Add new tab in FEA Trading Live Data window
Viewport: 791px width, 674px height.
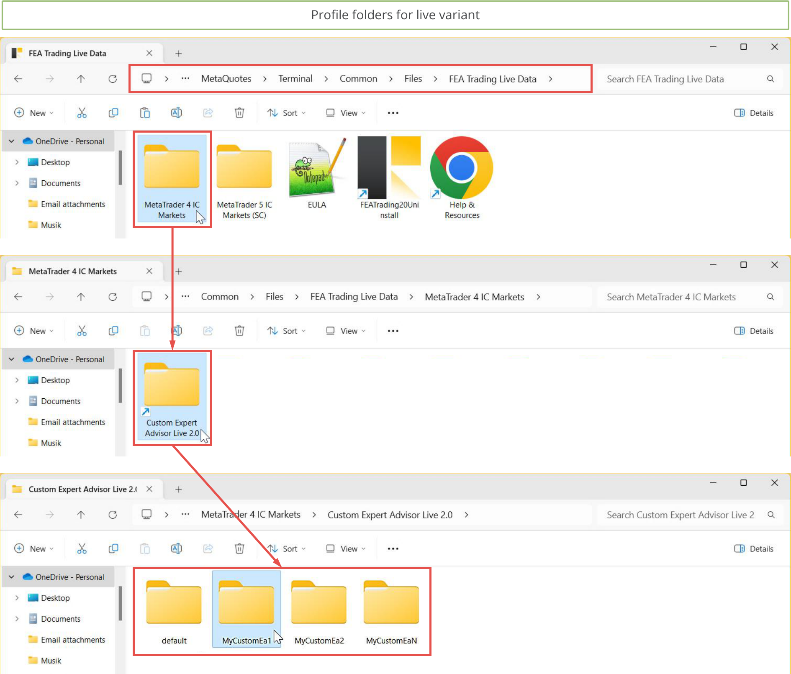179,54
